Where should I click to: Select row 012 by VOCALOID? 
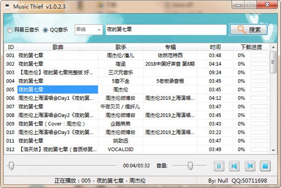pos(58,149)
